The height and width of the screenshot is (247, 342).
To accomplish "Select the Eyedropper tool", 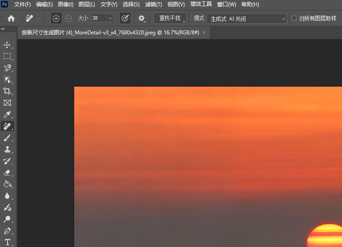I will coord(7,115).
